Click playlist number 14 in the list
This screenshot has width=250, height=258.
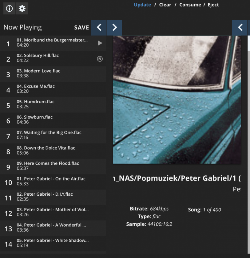pyautogui.click(x=8, y=244)
